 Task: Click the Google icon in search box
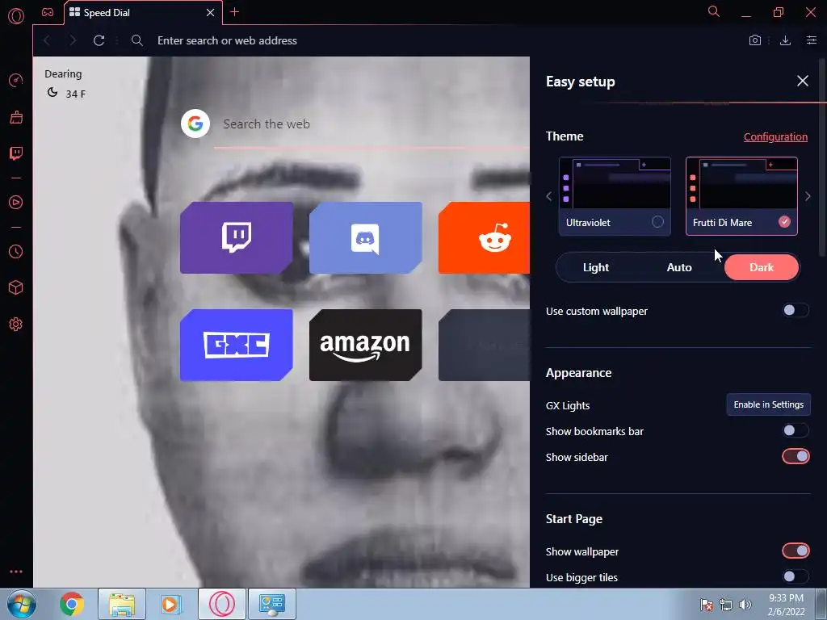tap(195, 124)
